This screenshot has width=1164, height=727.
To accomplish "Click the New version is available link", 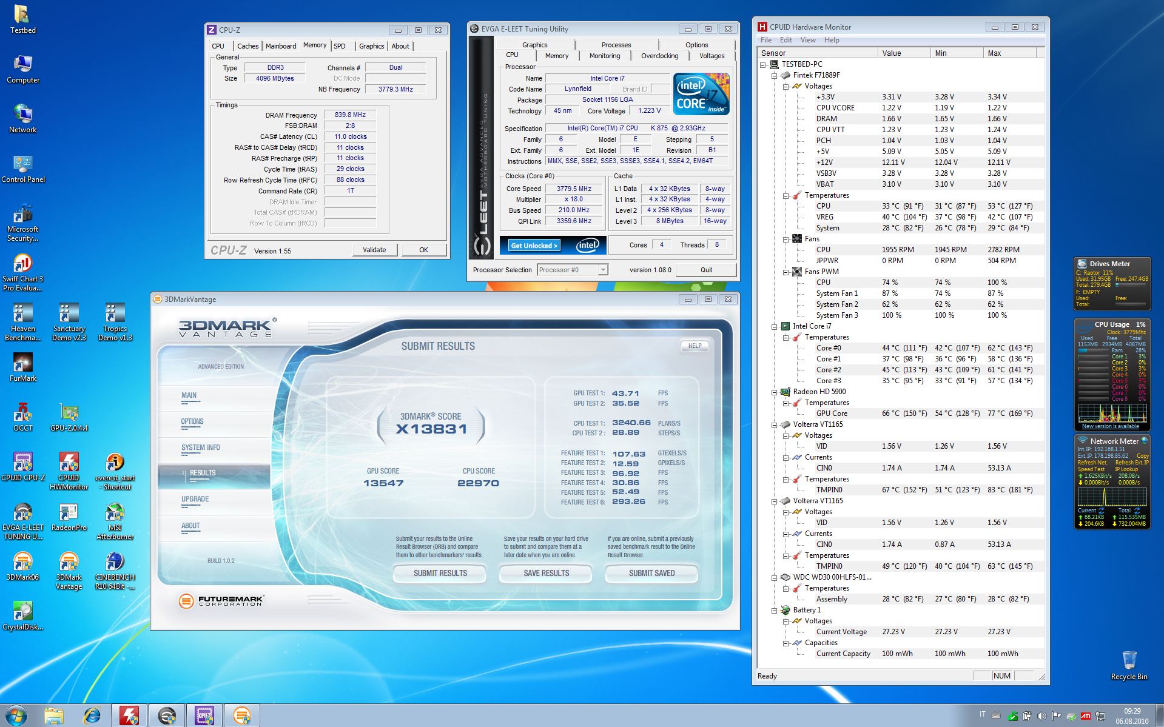I will 1111,426.
